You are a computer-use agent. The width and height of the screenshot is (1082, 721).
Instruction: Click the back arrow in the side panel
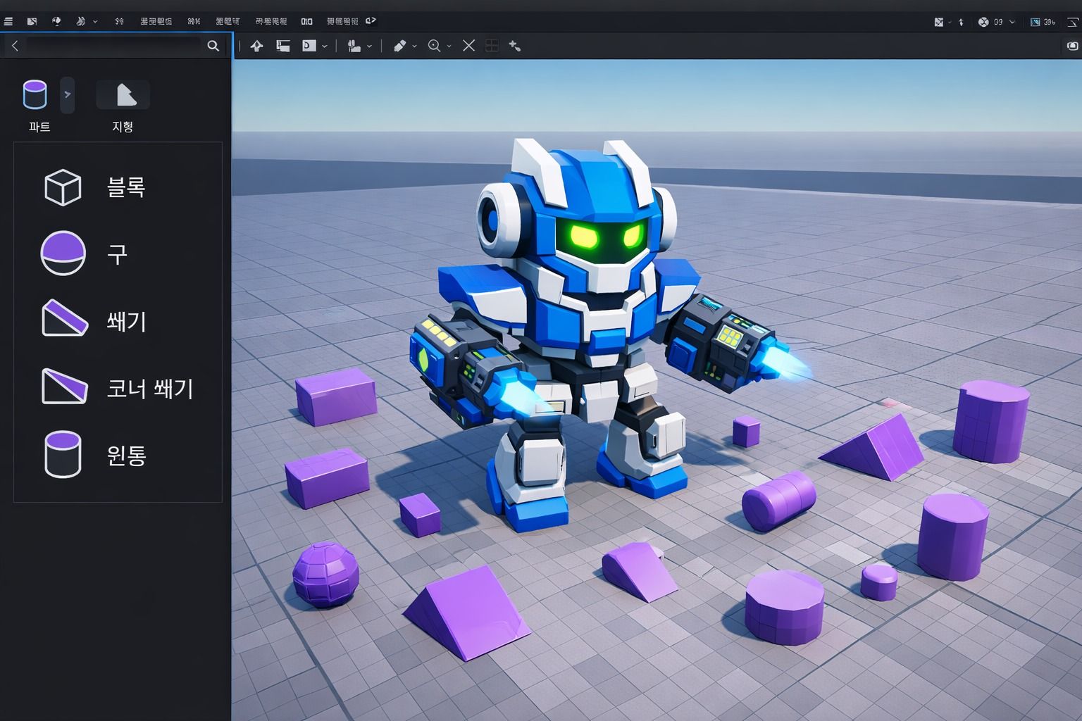[x=15, y=46]
